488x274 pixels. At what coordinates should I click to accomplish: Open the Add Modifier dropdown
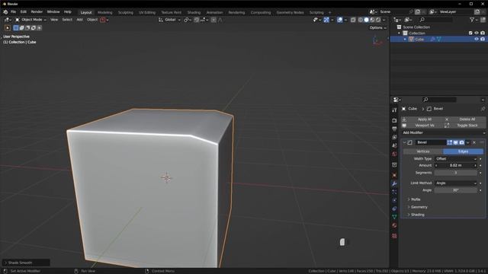[x=444, y=133]
